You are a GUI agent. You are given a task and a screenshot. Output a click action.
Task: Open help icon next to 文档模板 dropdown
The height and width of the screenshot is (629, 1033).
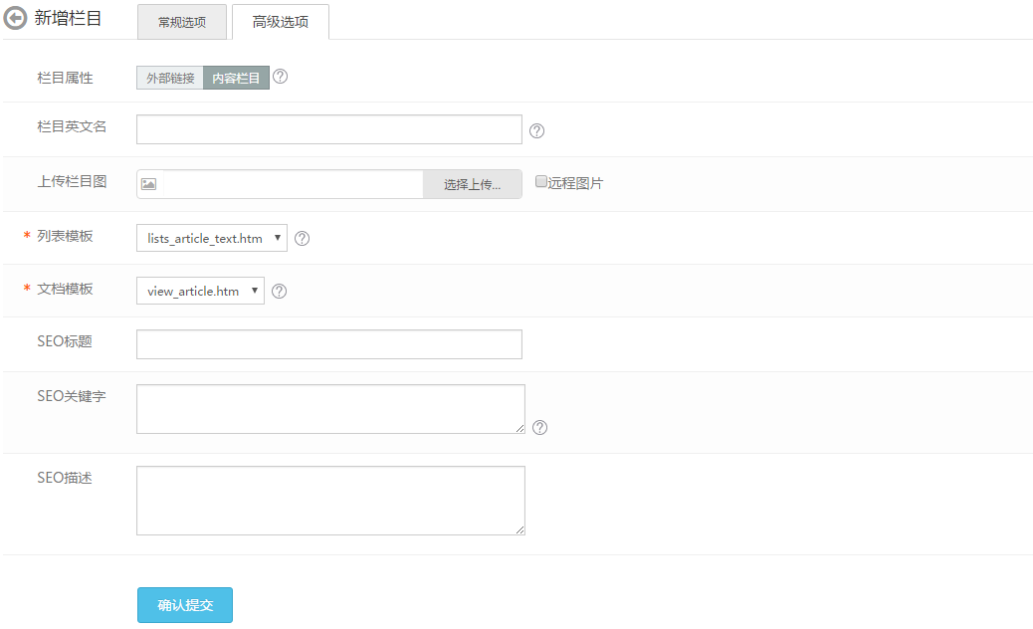click(280, 292)
